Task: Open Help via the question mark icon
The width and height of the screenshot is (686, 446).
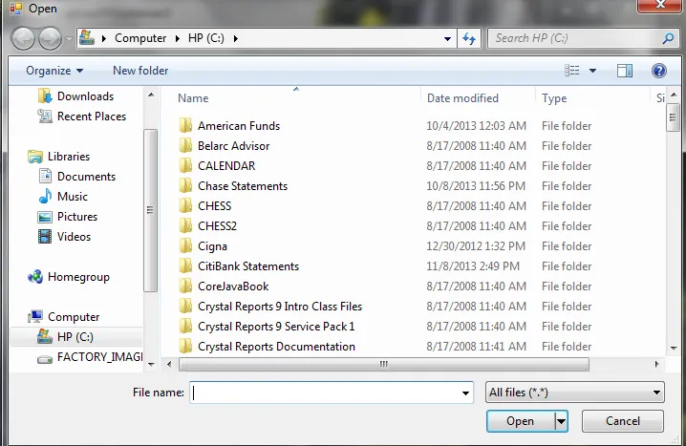Action: 658,71
